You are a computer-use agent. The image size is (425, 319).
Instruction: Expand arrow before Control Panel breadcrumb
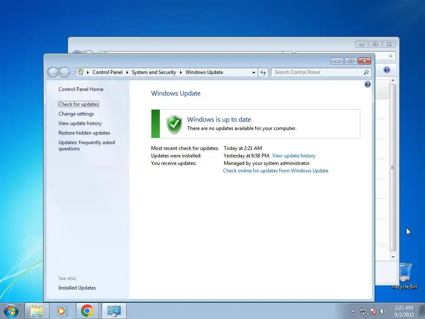coord(88,72)
